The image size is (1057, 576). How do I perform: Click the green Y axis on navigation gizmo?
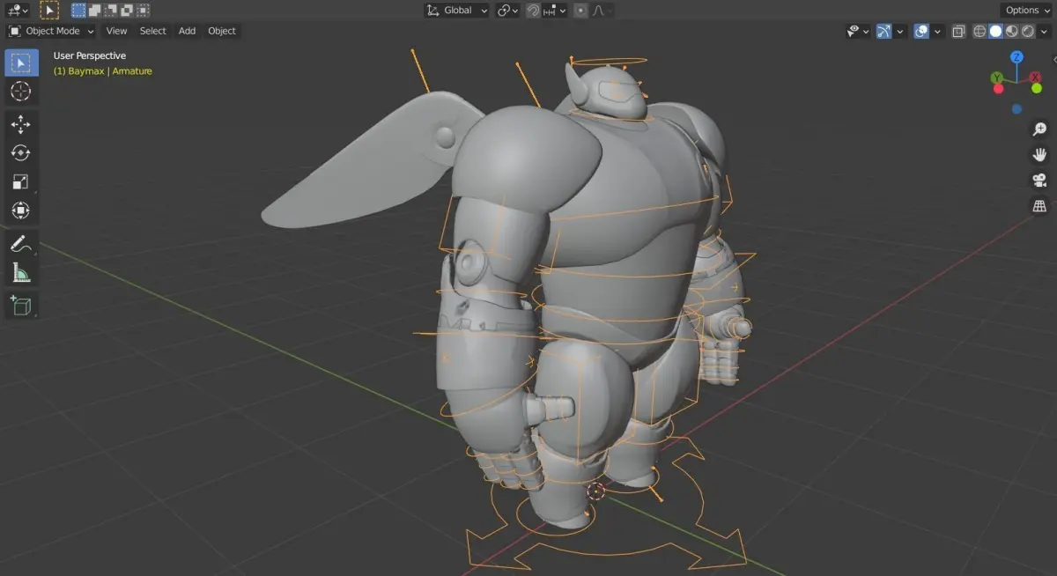pos(997,78)
